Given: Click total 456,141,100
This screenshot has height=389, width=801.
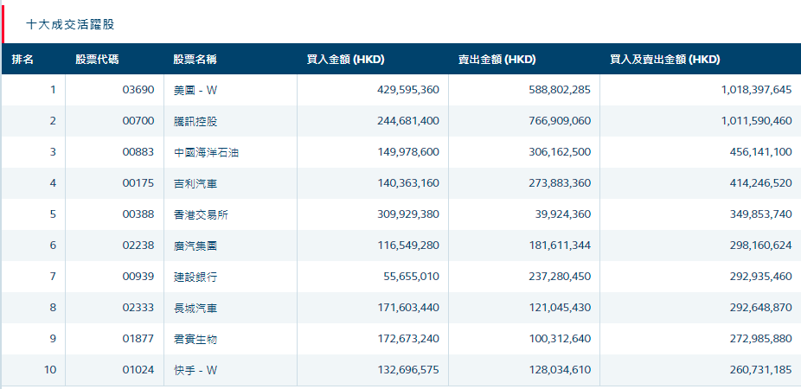Looking at the screenshot, I should [x=761, y=152].
